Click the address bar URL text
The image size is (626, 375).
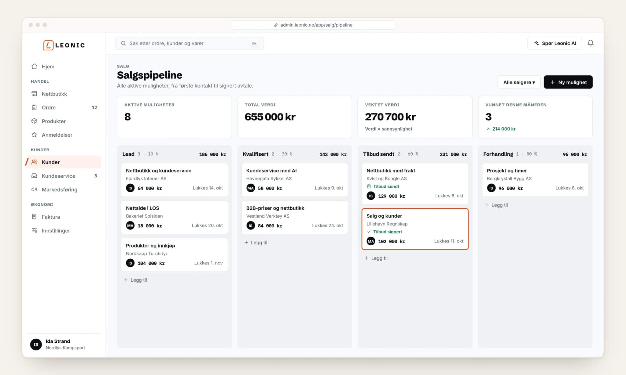[316, 25]
